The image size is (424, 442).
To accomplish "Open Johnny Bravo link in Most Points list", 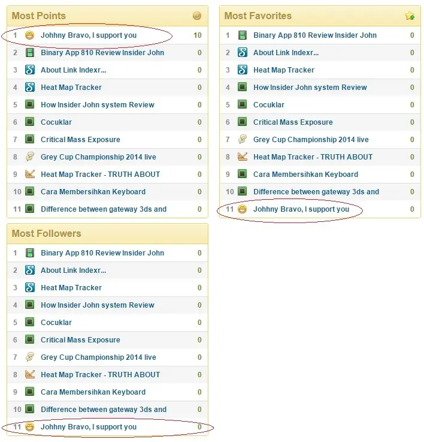I will coord(89,35).
